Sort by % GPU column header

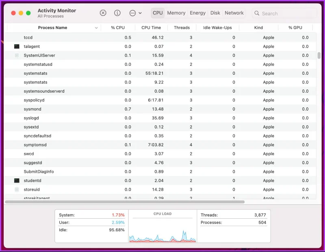(x=295, y=28)
